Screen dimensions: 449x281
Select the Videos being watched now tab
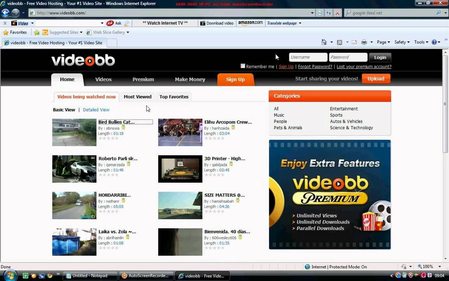(x=87, y=97)
